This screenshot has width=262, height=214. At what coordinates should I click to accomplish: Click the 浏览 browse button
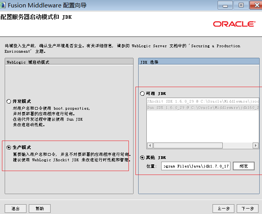tap(244, 166)
